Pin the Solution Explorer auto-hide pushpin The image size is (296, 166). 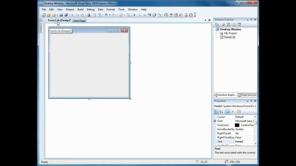(251, 19)
